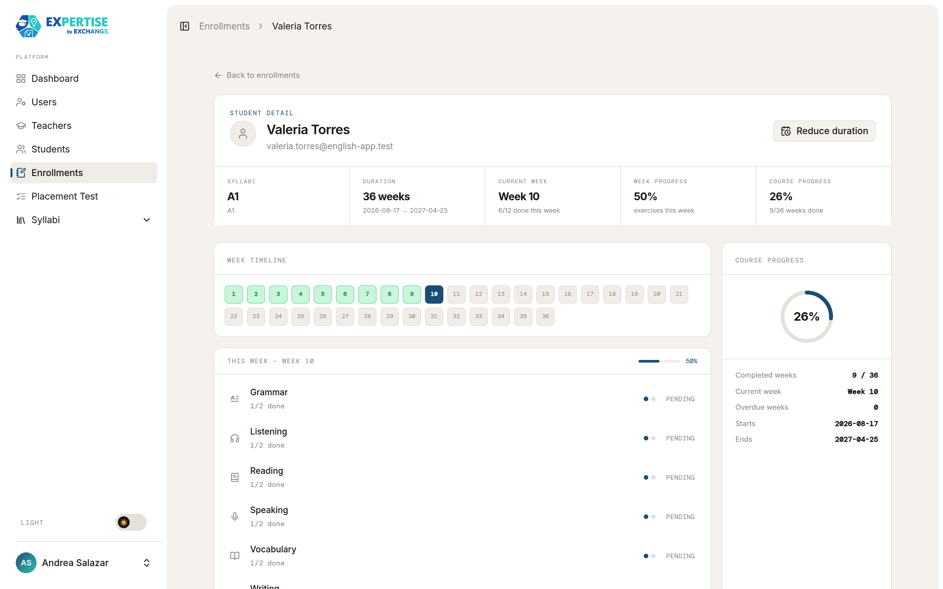Image resolution: width=943 pixels, height=589 pixels.
Task: Select week 22 in the timeline
Action: pyautogui.click(x=234, y=316)
